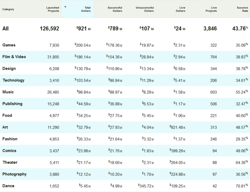Select the Design category link

tap(9, 69)
